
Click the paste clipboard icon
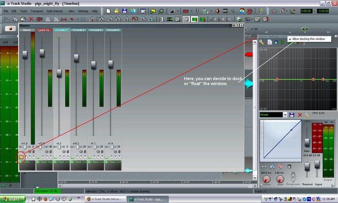coord(23,19)
